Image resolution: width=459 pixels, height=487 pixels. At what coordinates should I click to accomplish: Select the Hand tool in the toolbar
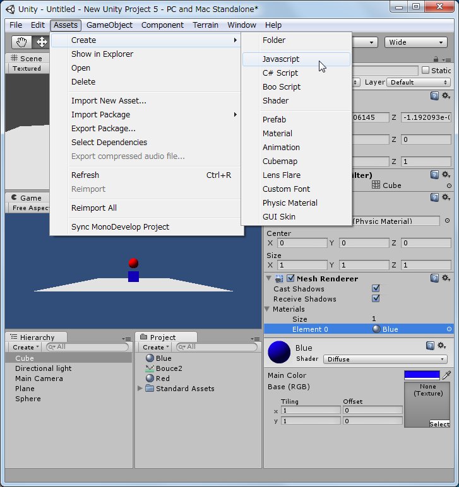[x=22, y=42]
